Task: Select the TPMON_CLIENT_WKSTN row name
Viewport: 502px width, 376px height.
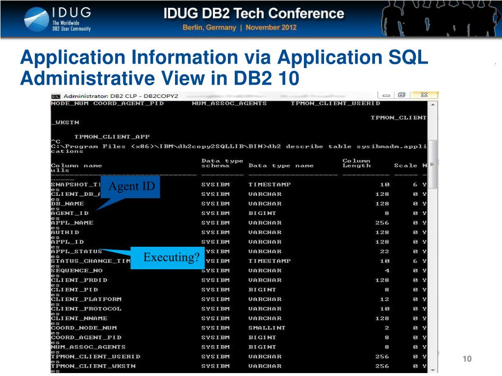Action: pos(93,366)
